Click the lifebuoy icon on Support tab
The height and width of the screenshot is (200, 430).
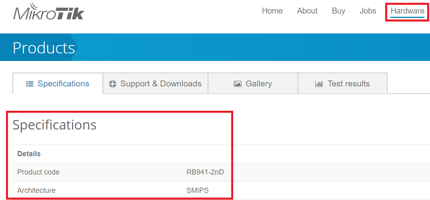coord(112,84)
